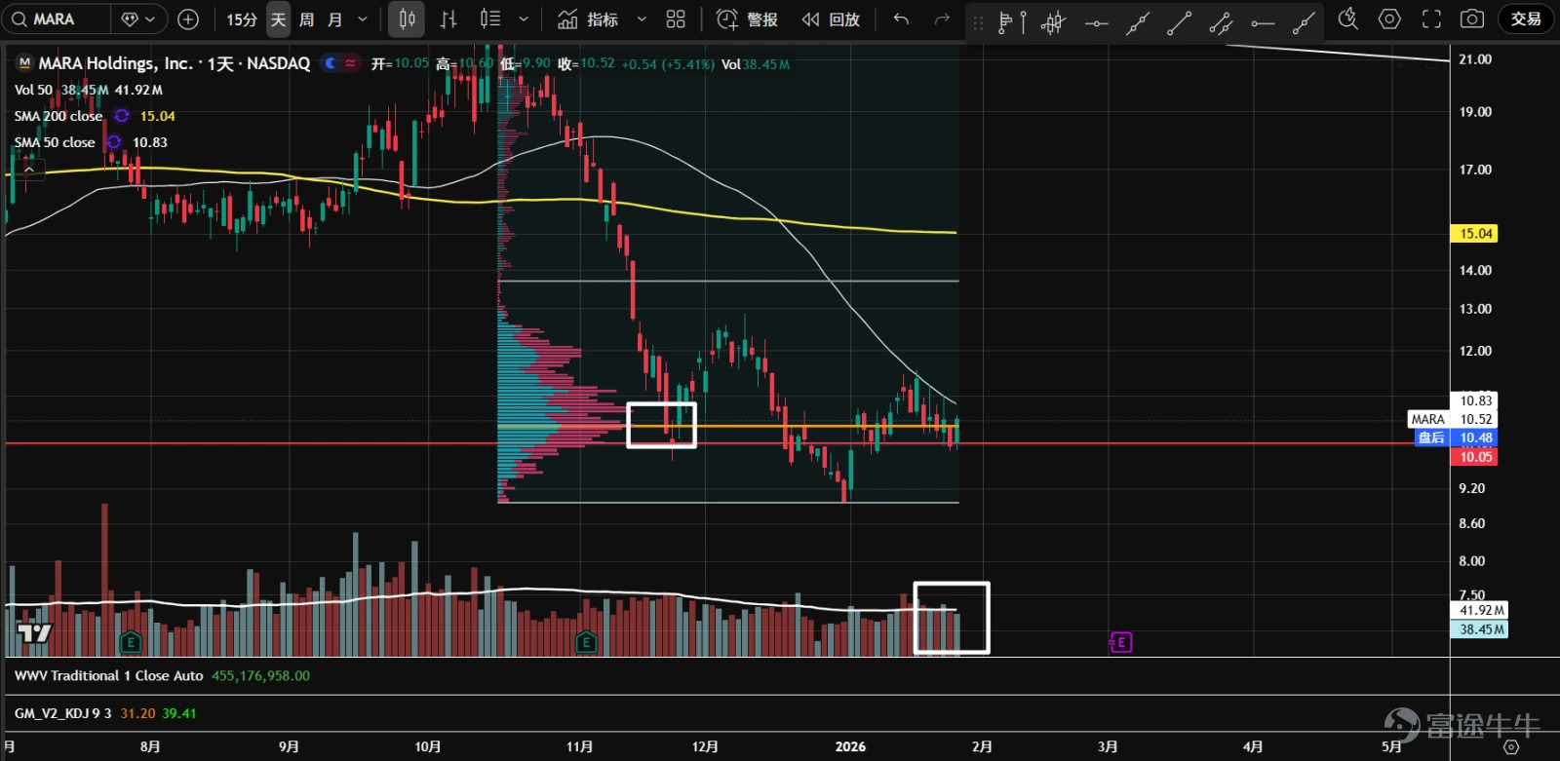Open the upcoming purple earnings E marker

[1121, 642]
